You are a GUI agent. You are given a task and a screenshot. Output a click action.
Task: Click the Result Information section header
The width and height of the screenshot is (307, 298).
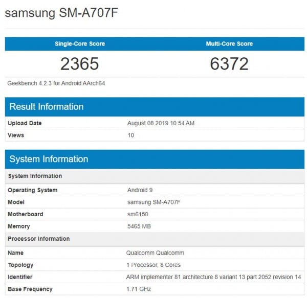pyautogui.click(x=47, y=107)
